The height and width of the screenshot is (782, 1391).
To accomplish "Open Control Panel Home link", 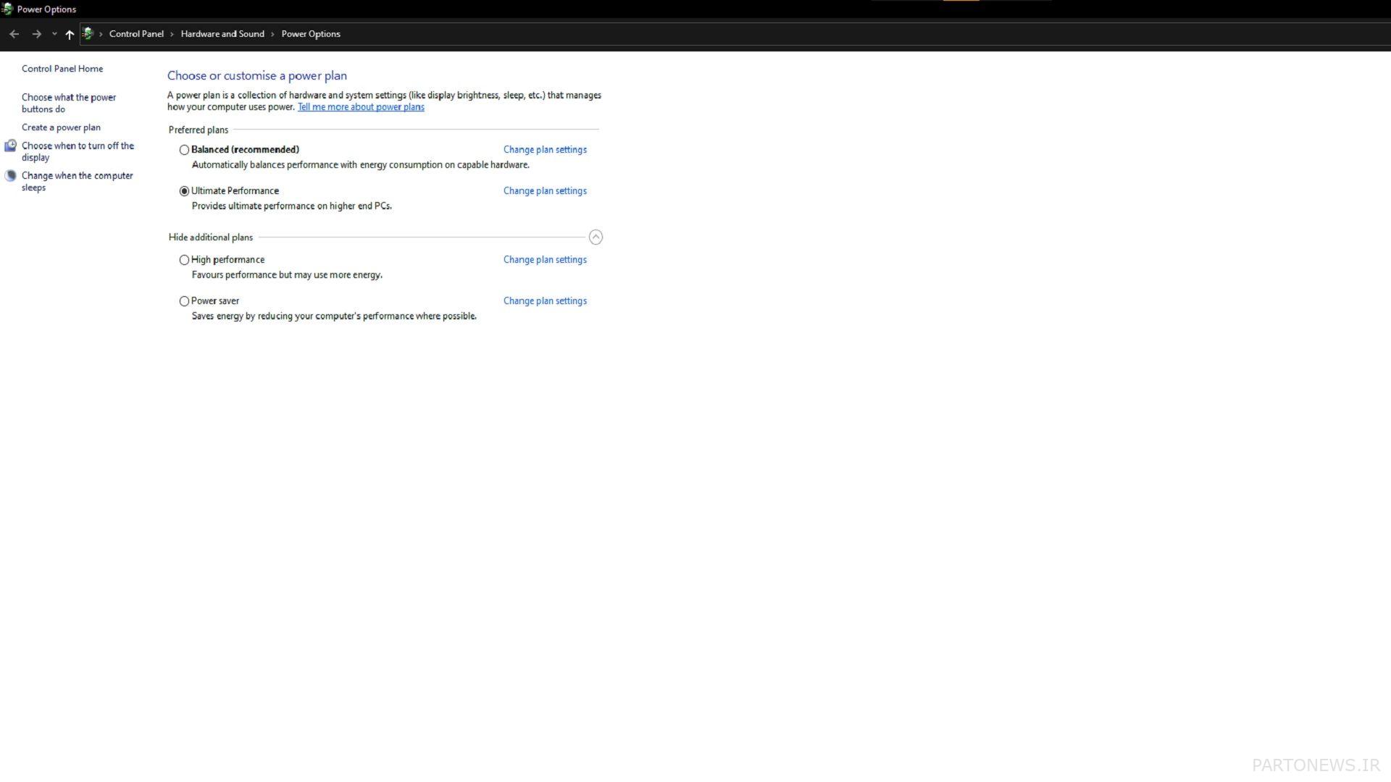I will pos(62,69).
